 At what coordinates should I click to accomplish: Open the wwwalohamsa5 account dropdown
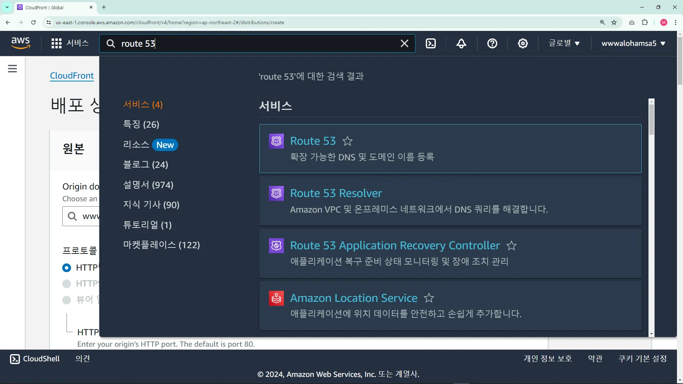point(633,43)
